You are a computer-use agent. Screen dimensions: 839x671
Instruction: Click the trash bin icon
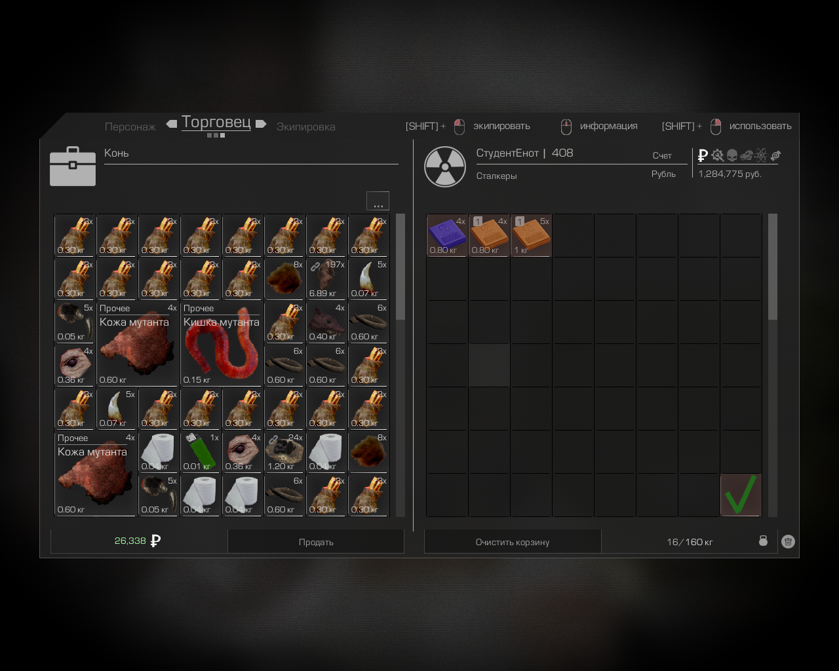tap(788, 541)
